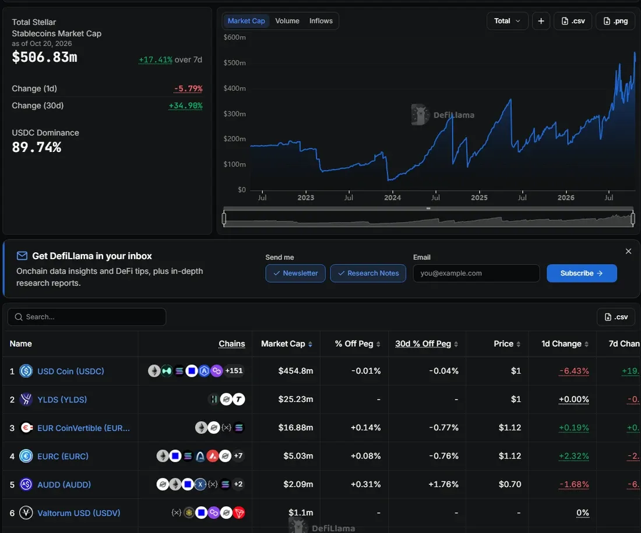Image resolution: width=641 pixels, height=533 pixels.
Task: Expand the +2 chains badge for AUDD
Action: click(x=238, y=484)
